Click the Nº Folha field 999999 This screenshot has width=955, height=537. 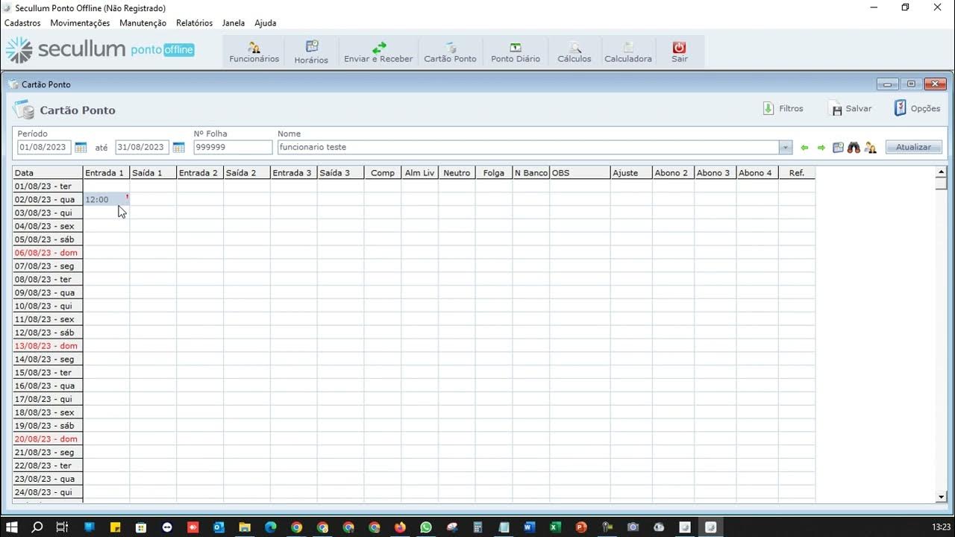pyautogui.click(x=233, y=148)
